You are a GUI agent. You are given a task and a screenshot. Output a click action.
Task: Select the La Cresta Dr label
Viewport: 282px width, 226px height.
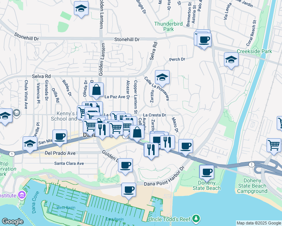coord(155,115)
